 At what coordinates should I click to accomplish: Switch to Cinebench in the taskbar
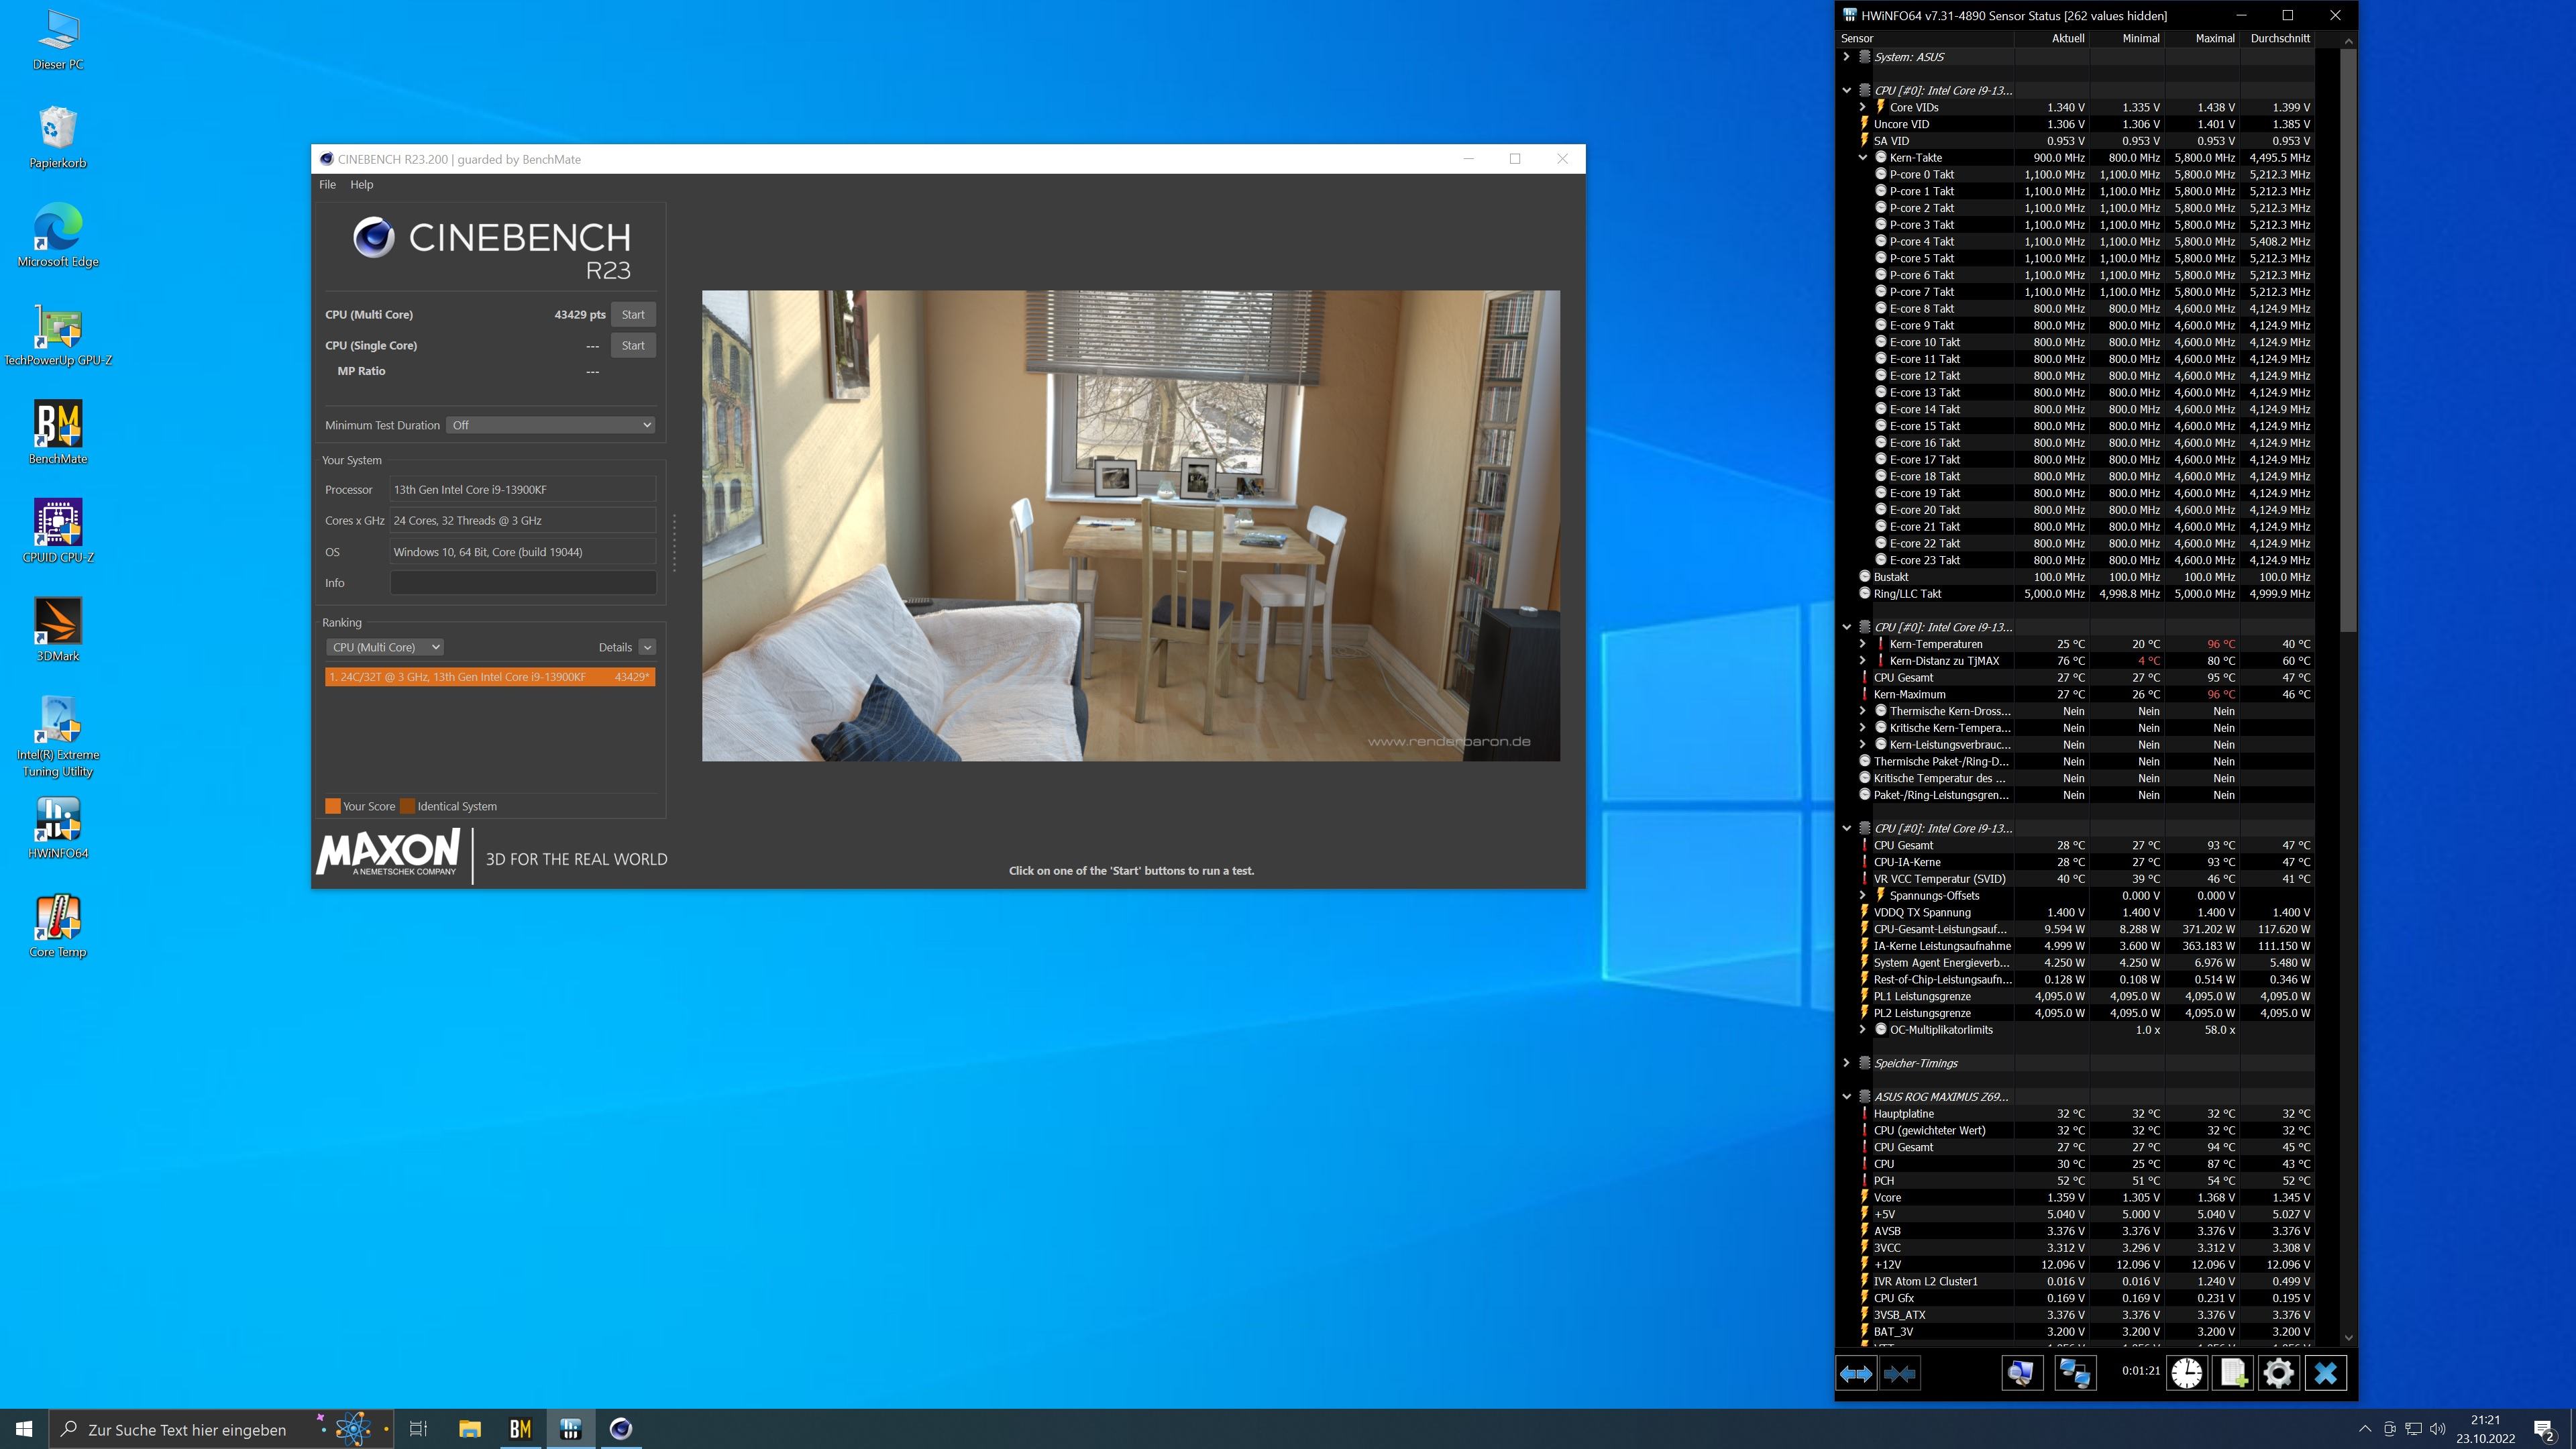[621, 1429]
